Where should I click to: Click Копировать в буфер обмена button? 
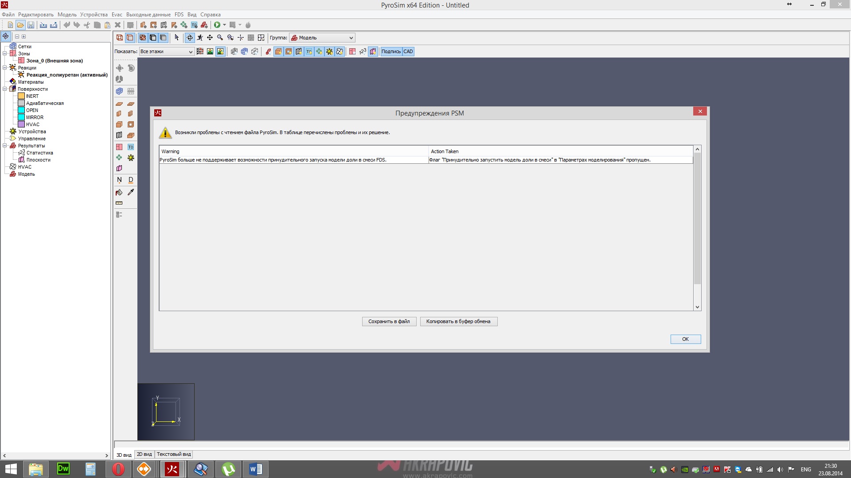click(x=458, y=321)
